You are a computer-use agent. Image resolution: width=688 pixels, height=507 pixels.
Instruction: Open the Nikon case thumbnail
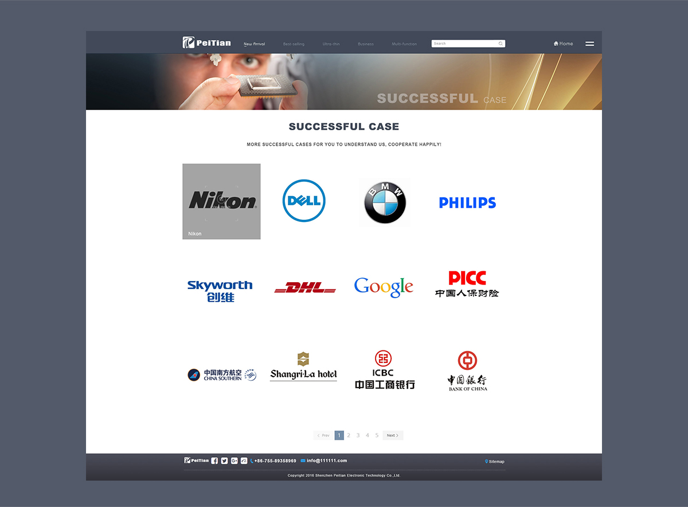pos(221,201)
